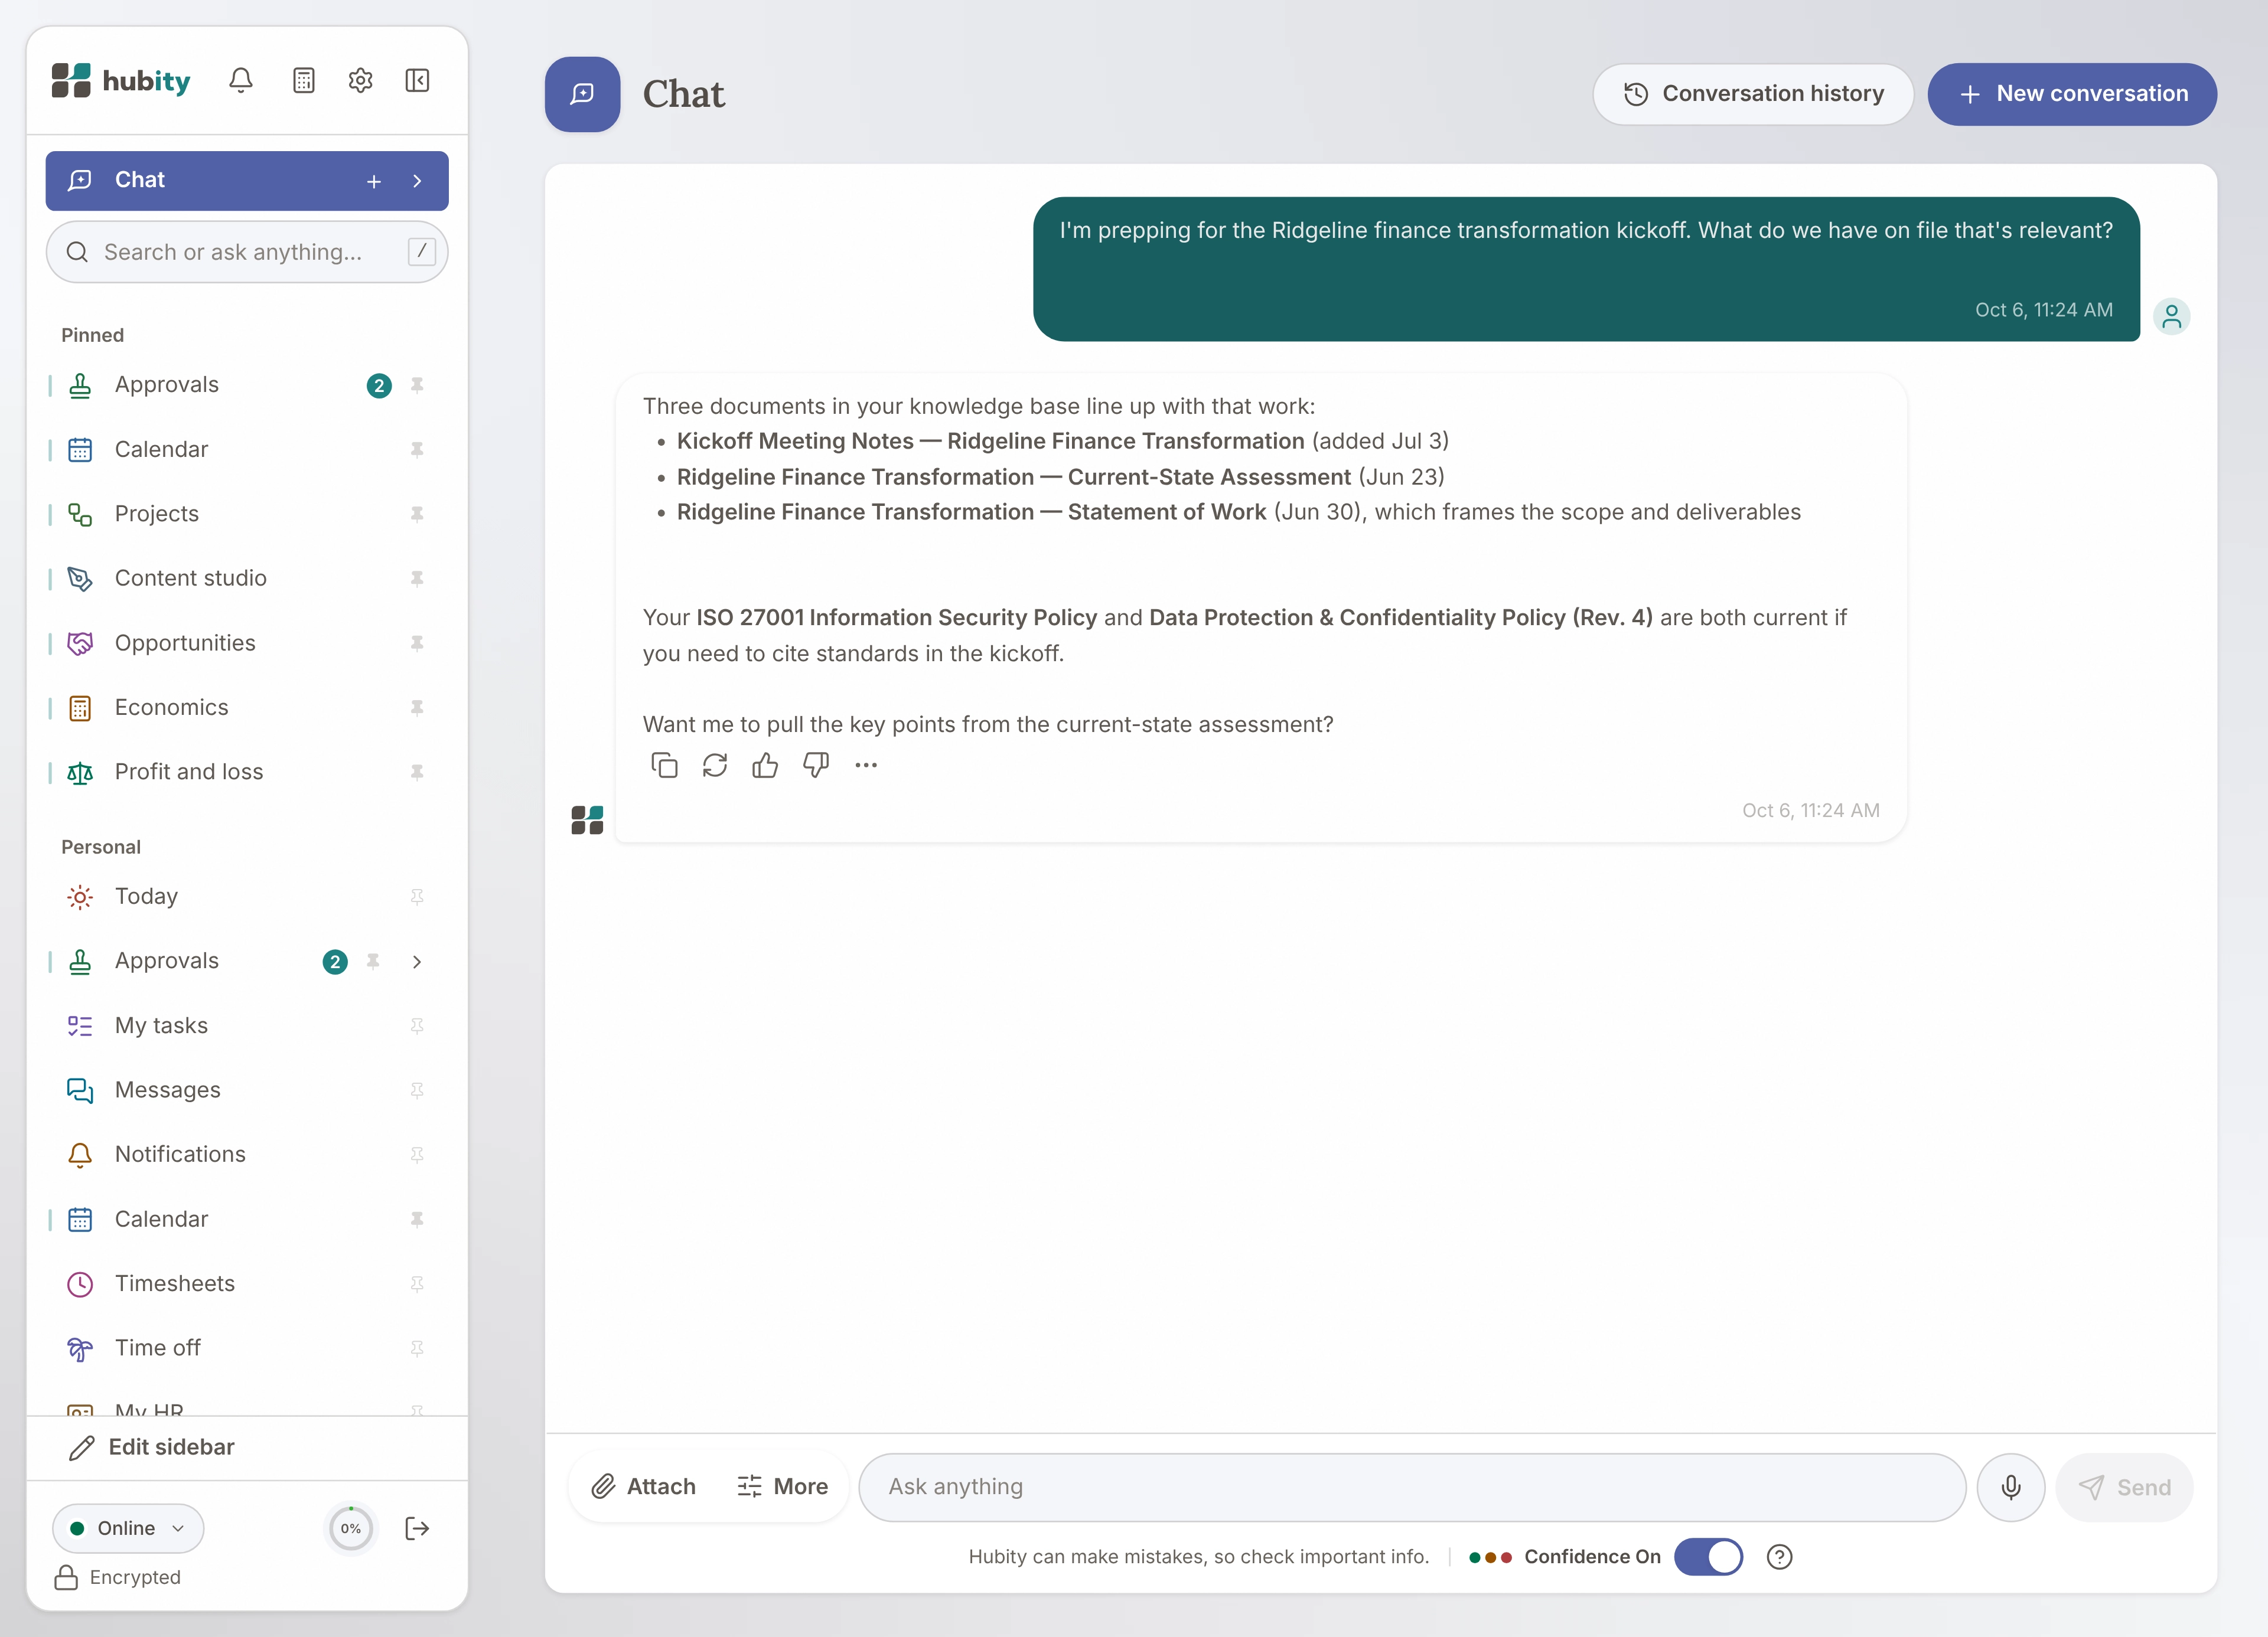
Task: Click the Chat page header icon
Action: pos(583,94)
